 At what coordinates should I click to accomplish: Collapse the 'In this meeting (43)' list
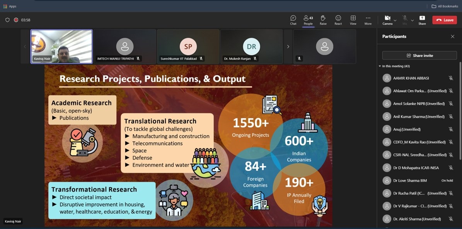(x=380, y=66)
